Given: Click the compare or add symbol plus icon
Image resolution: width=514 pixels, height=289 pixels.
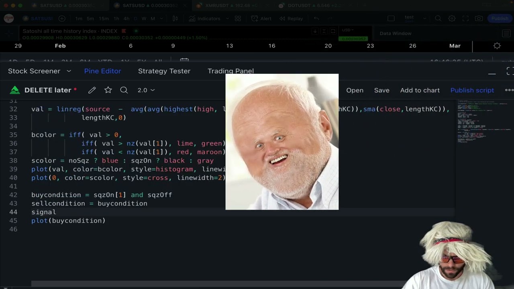Looking at the screenshot, I should (x=62, y=18).
